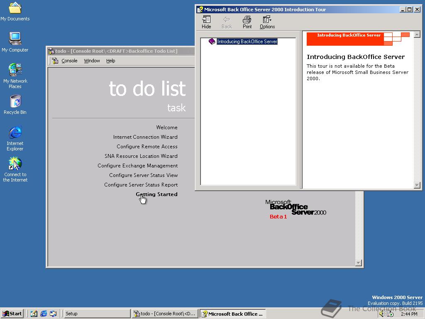Open the Configure Remote Access task

[x=147, y=147]
